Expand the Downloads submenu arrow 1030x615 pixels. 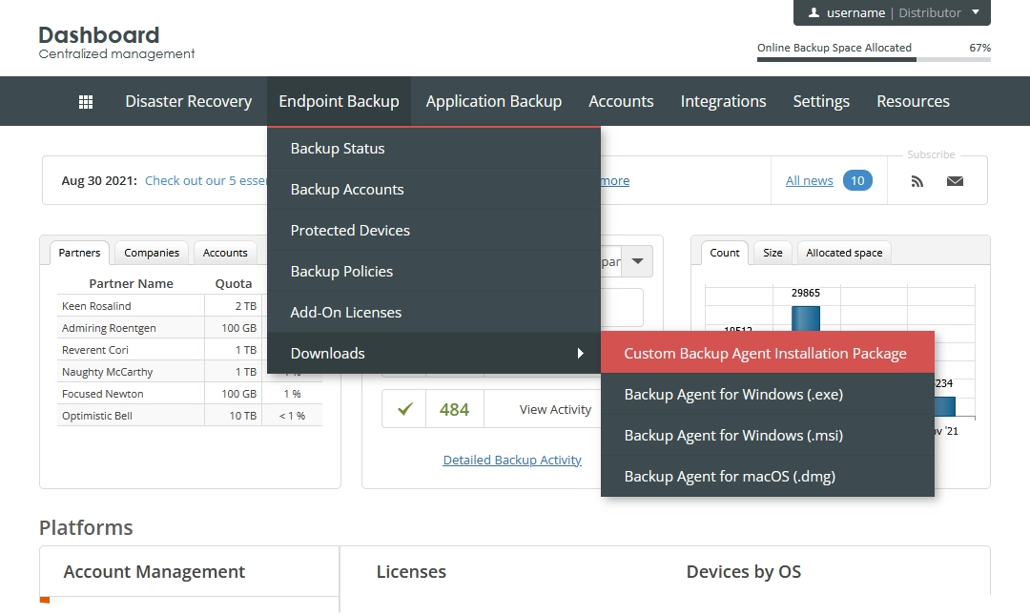click(x=580, y=354)
